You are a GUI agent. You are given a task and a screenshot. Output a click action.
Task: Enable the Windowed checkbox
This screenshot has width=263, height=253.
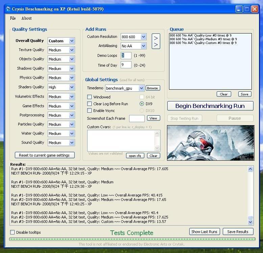(x=89, y=97)
